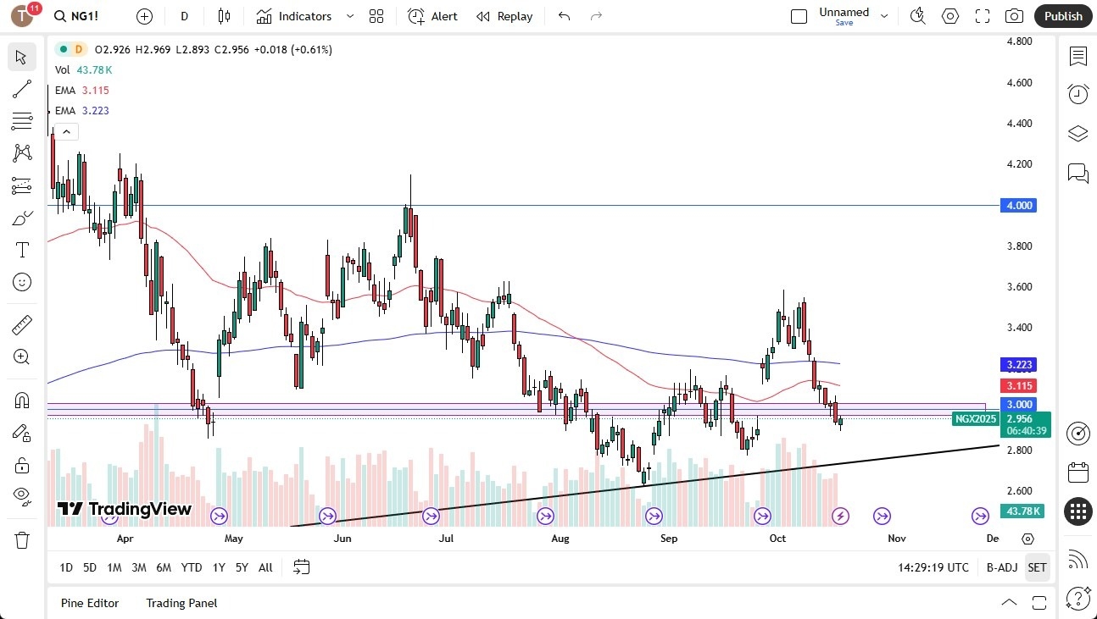Select the trend line drawing tool
The image size is (1097, 619).
tap(21, 89)
